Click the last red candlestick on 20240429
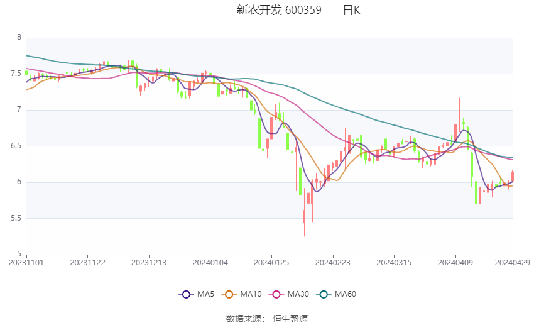 [x=513, y=177]
